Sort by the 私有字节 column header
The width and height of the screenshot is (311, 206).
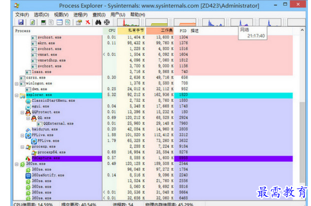point(131,31)
